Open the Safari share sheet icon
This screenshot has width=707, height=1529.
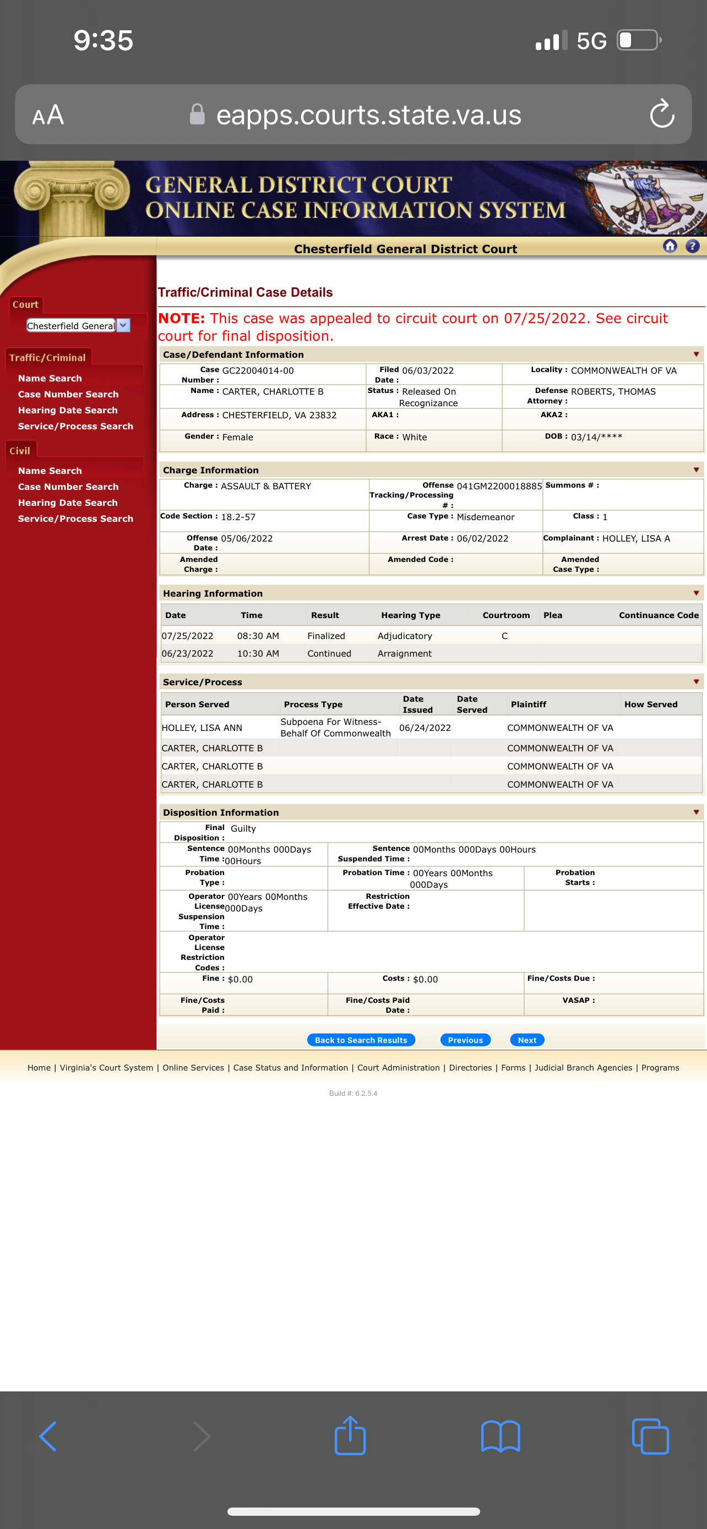click(x=350, y=1435)
